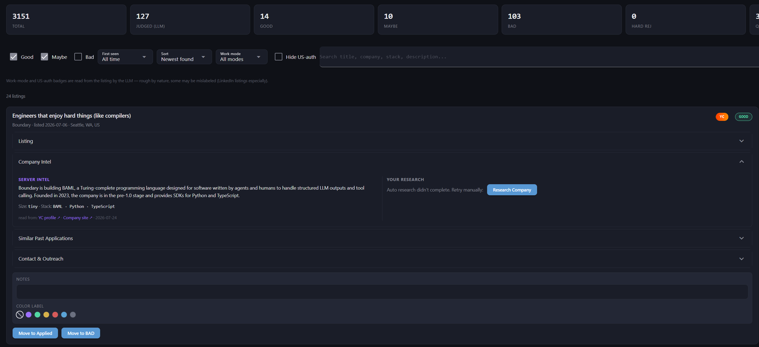Viewport: 759px width, 347px height.
Task: Open the First seen dropdown
Action: point(125,57)
